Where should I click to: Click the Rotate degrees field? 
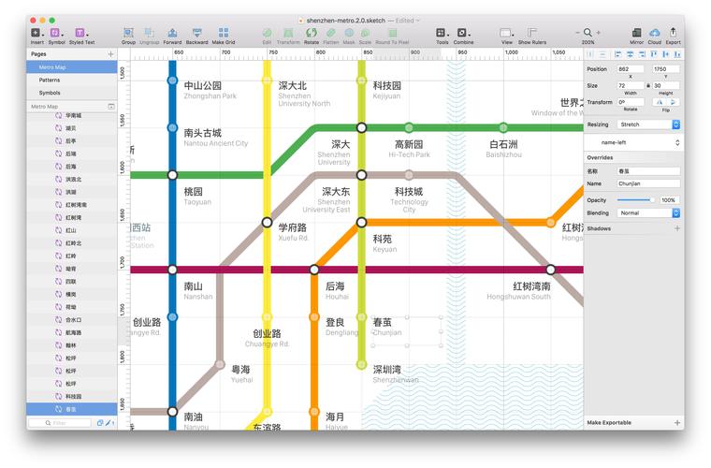[631, 102]
